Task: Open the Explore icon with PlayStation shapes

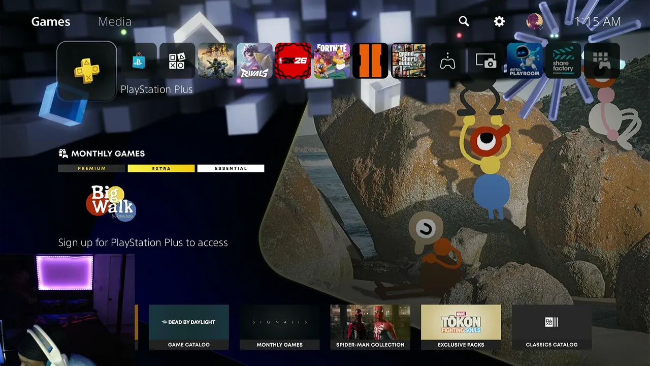Action: [x=177, y=61]
